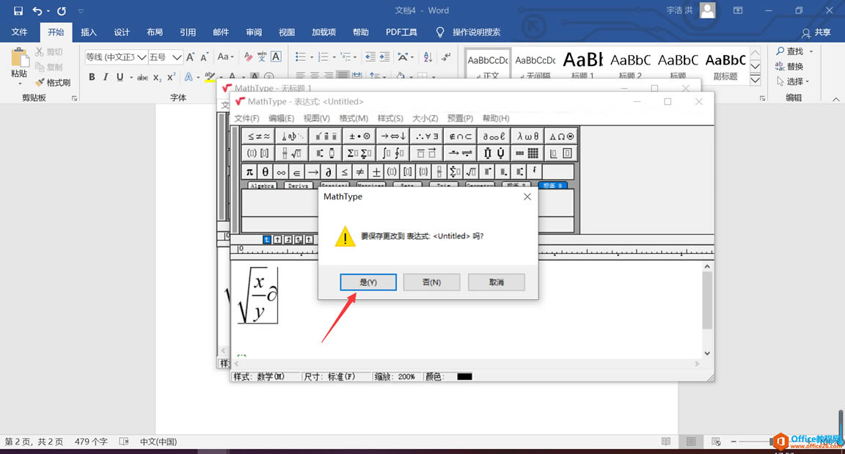This screenshot has height=454, width=845.
Task: Insert the partial derivative ∂ symbol
Action: click(328, 171)
